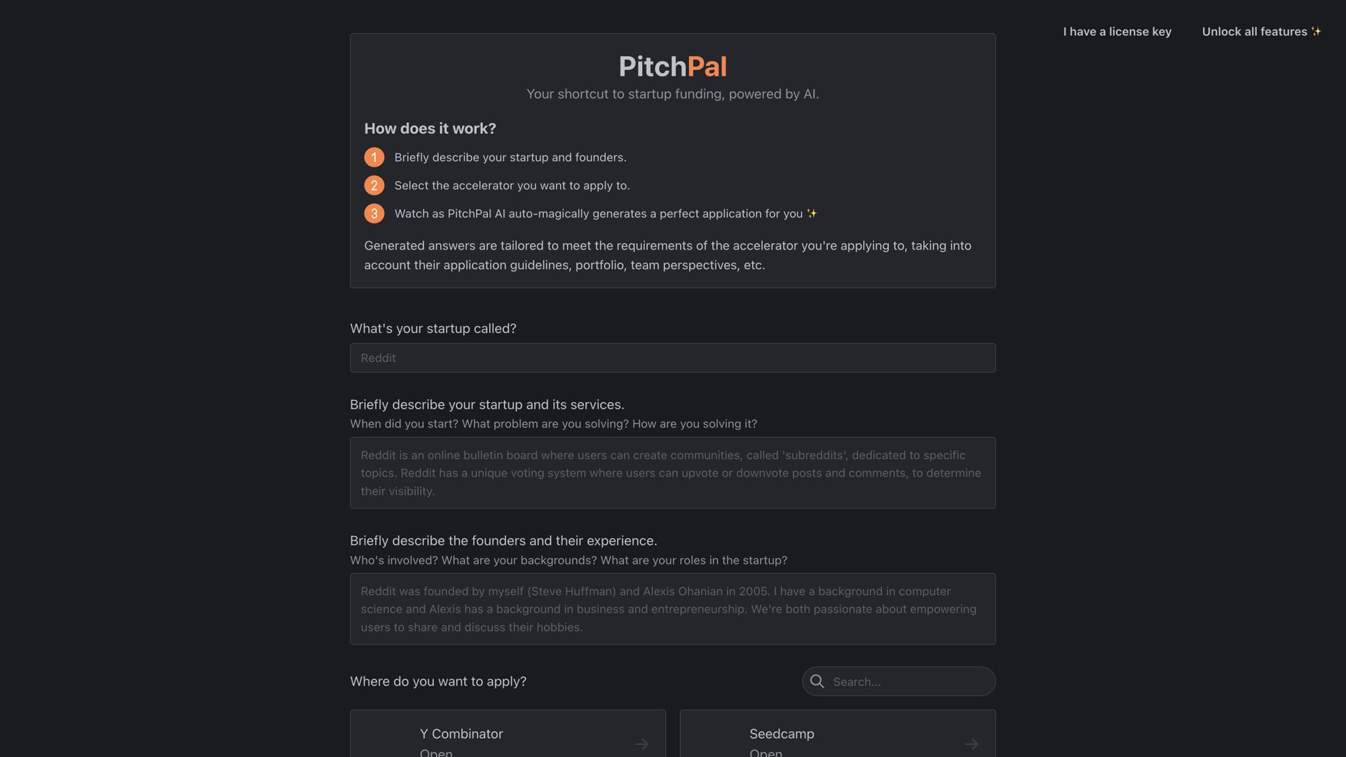Click the Unlock all features option
Viewport: 1346px width, 757px height.
coord(1255,32)
